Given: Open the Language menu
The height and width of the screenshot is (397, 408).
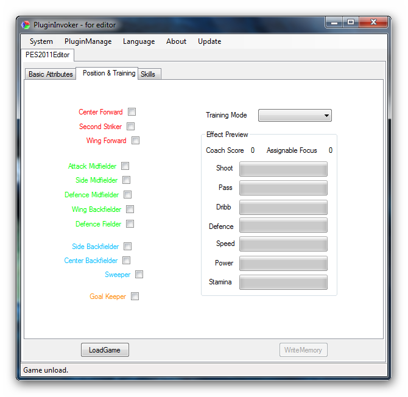Looking at the screenshot, I should tap(139, 41).
